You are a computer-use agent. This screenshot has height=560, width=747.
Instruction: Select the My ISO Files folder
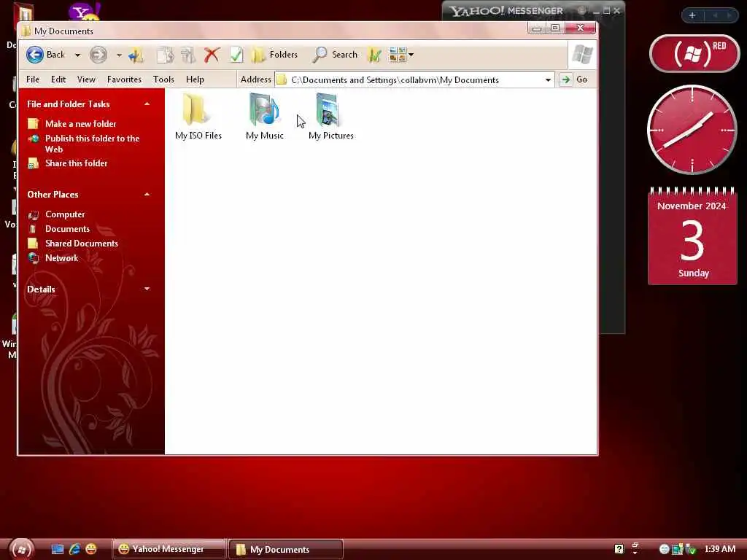click(x=198, y=117)
